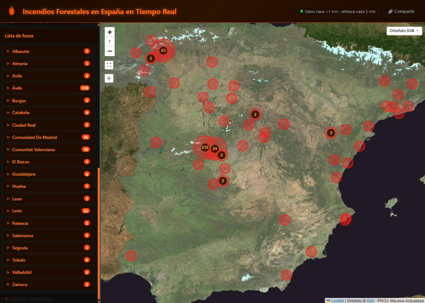425x303 pixels.
Task: Expand the Segovia row
Action: point(48,248)
